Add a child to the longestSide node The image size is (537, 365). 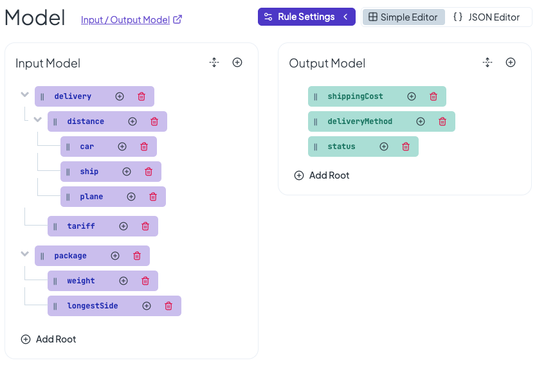(x=147, y=306)
